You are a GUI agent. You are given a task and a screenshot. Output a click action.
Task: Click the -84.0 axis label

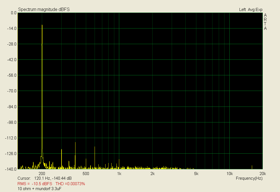click(x=11, y=107)
